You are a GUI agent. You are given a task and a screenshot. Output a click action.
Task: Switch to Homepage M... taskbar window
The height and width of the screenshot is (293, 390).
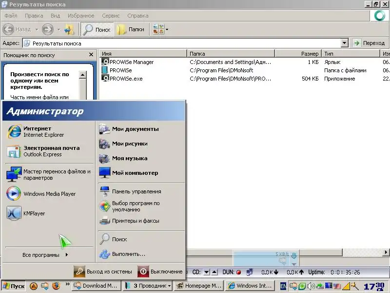(x=199, y=286)
